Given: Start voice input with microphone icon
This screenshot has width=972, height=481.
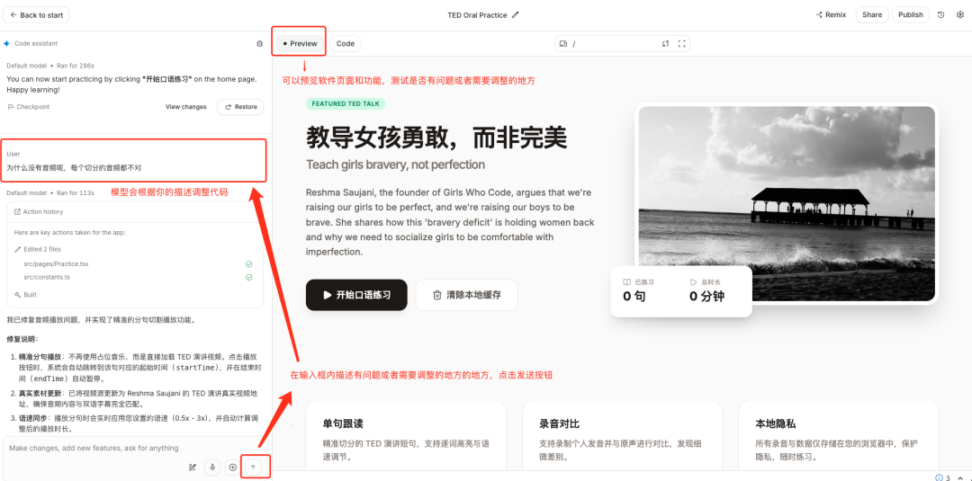Looking at the screenshot, I should point(212,468).
